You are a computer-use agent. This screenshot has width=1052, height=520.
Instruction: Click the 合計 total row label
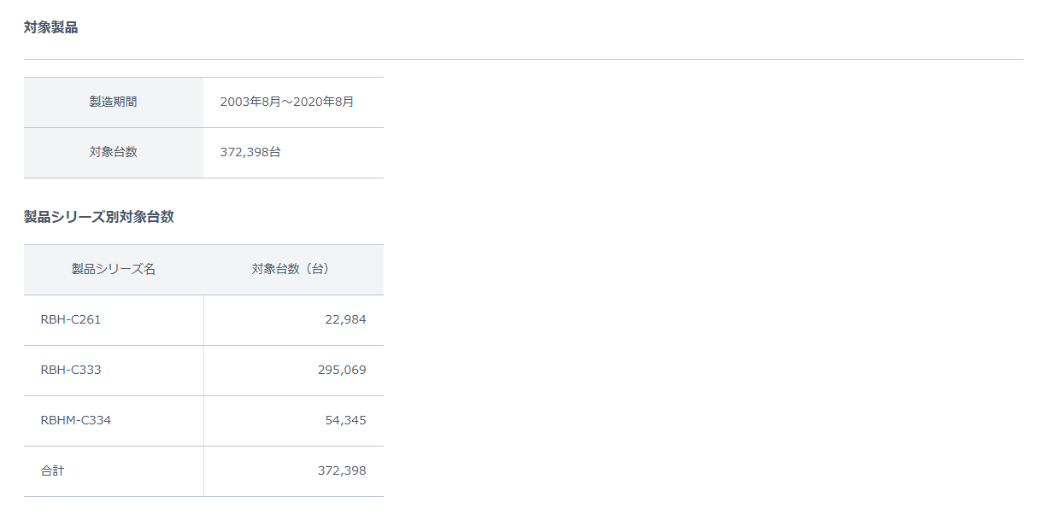(x=52, y=470)
